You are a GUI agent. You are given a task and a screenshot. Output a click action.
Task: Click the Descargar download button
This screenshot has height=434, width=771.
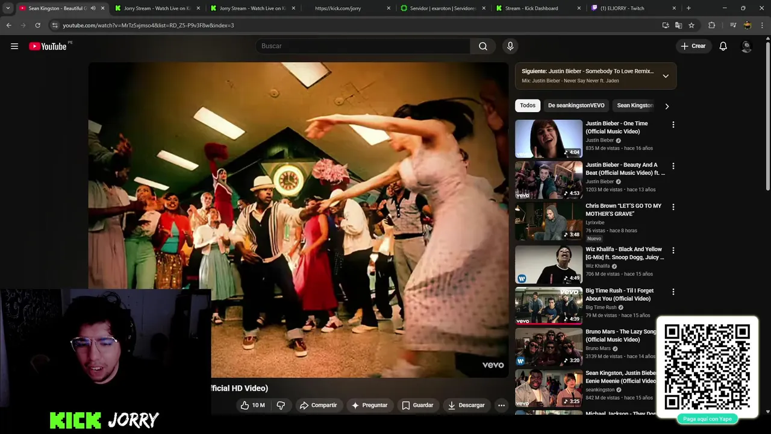[x=466, y=405]
